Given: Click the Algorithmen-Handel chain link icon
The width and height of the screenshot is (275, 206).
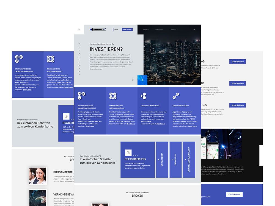Looking at the screenshot, I should pos(176,96).
